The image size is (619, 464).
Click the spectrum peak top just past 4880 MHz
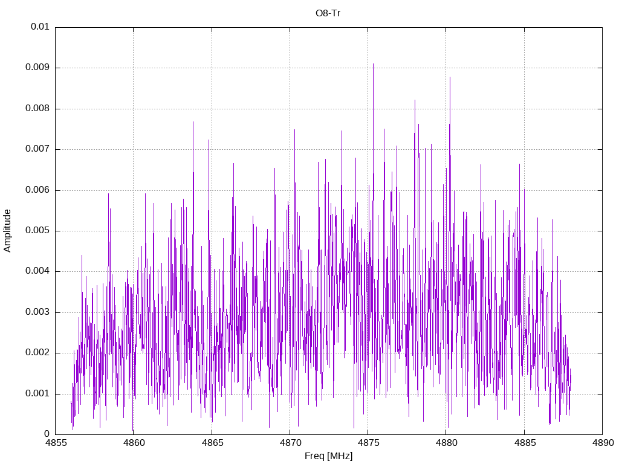click(x=450, y=78)
